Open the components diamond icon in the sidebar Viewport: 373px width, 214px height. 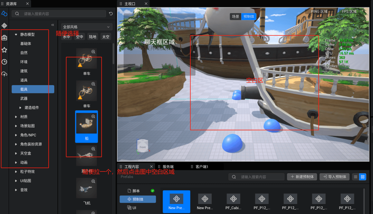(x=4, y=26)
